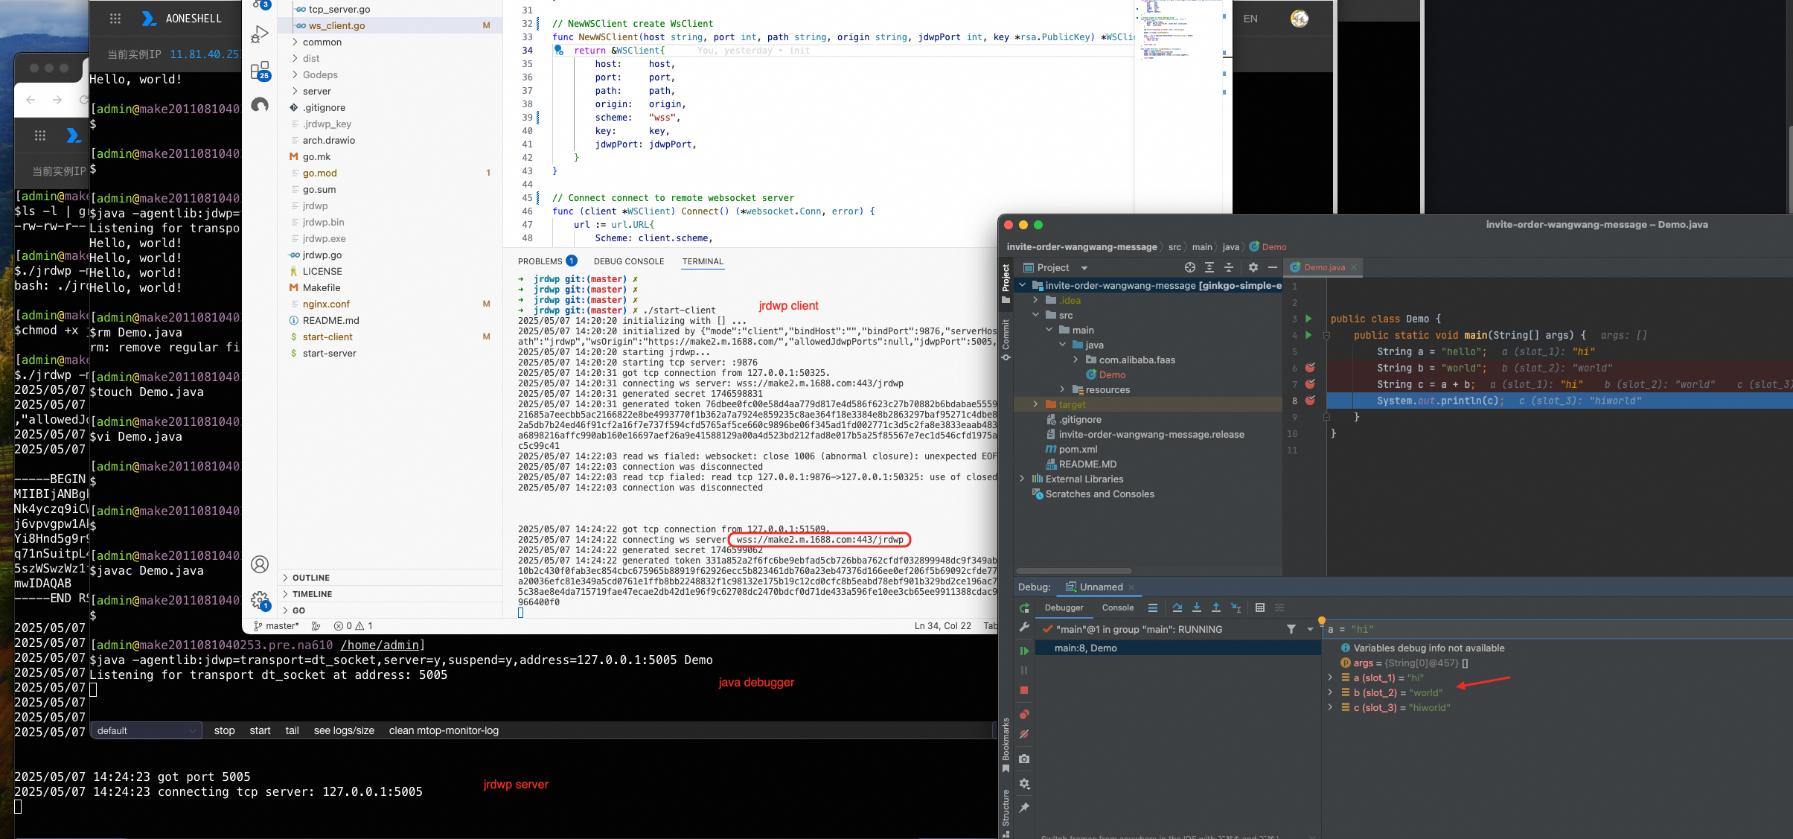Click Step Into in debugger toolbar
The width and height of the screenshot is (1793, 839).
(1196, 607)
